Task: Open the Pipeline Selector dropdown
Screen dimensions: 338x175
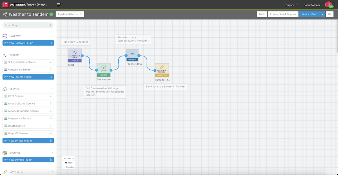Action: (x=70, y=14)
